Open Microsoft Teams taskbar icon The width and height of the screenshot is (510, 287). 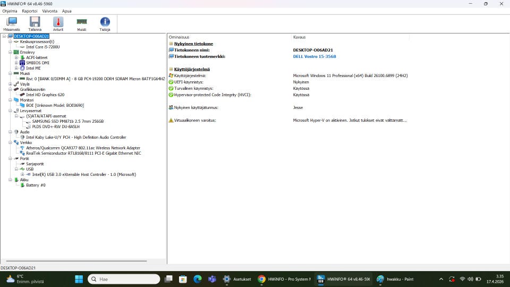[x=212, y=279]
